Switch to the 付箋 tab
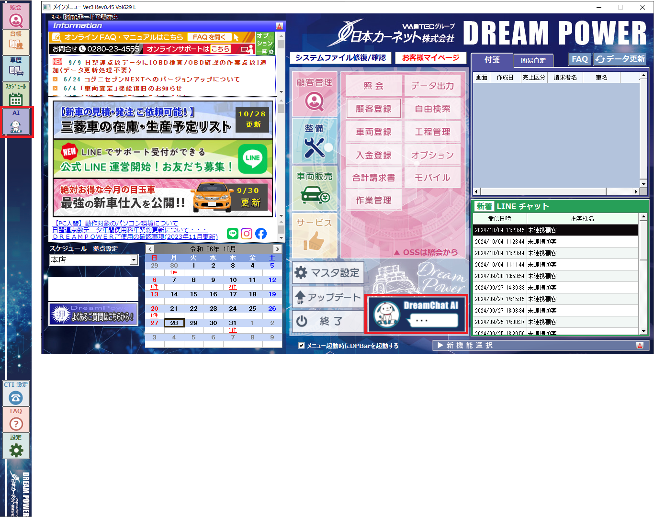The image size is (654, 517). click(492, 60)
